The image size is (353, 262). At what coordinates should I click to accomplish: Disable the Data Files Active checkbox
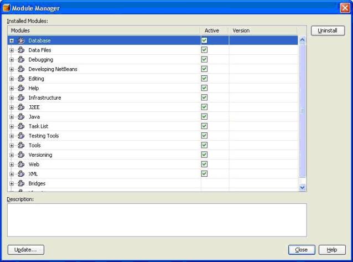(x=204, y=50)
